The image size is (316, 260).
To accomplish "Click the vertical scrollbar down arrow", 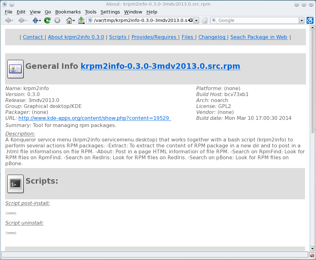I will 312,248.
